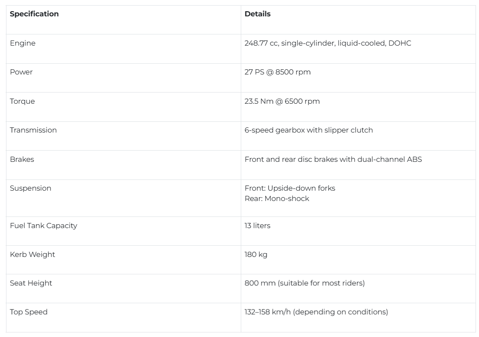Screen dimensions: 479x337
Task: Click the Specification column header
Action: pos(34,14)
